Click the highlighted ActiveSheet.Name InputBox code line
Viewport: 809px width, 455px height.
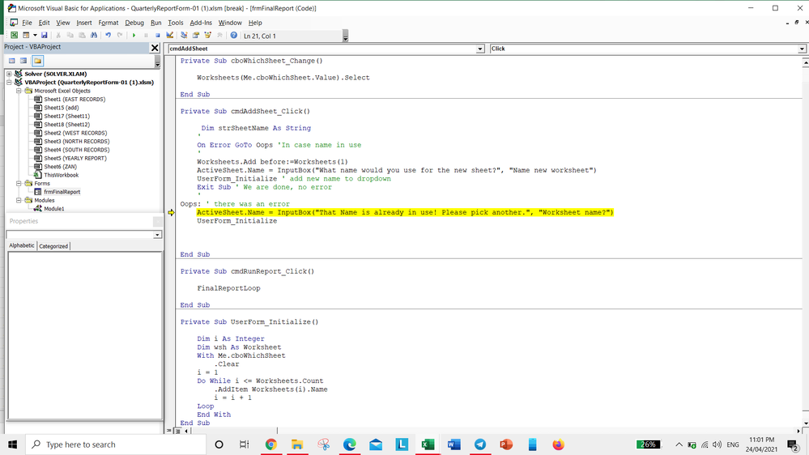(405, 213)
